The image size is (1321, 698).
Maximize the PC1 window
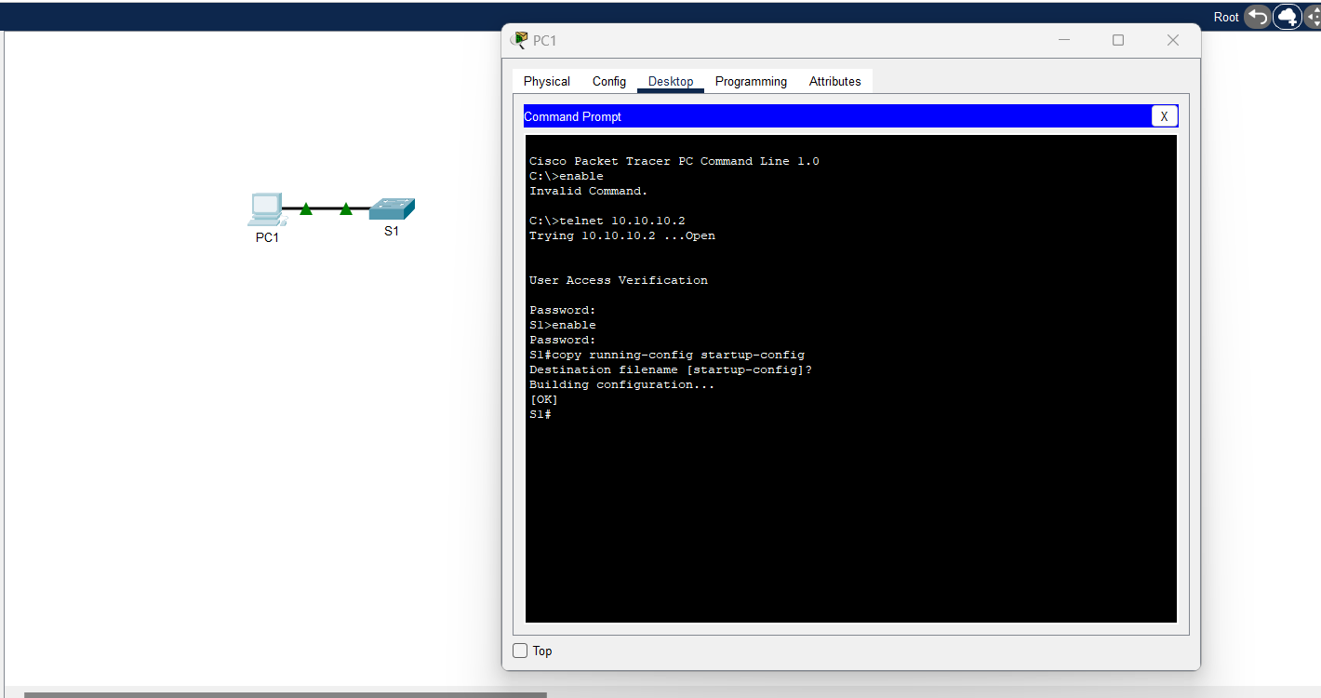(x=1118, y=40)
